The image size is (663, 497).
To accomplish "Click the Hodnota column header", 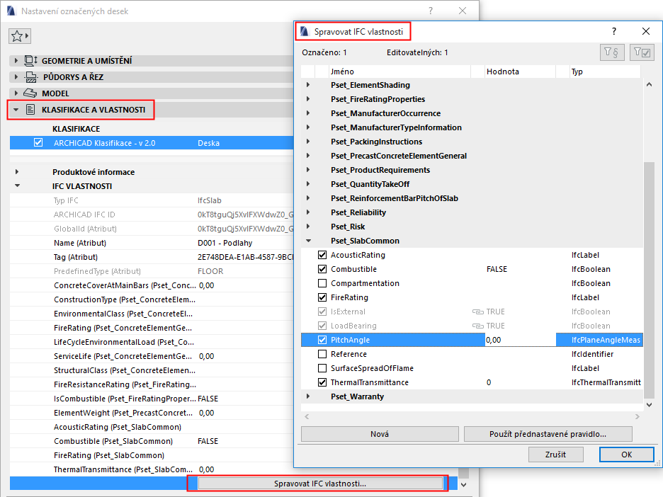I will tap(520, 72).
